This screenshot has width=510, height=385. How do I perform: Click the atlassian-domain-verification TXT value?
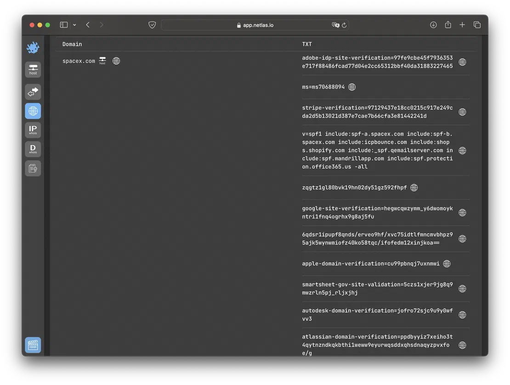377,345
